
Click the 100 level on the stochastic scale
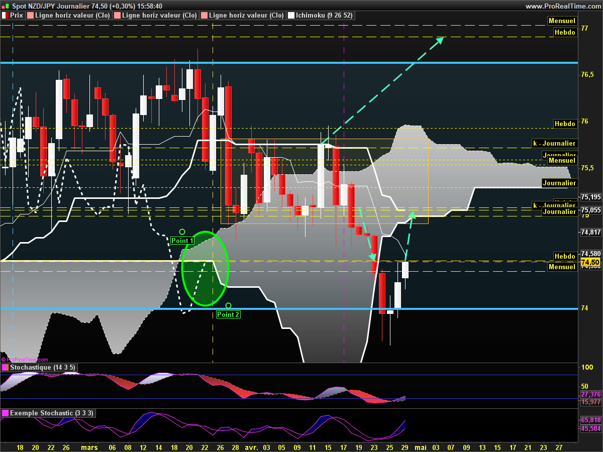click(x=586, y=367)
